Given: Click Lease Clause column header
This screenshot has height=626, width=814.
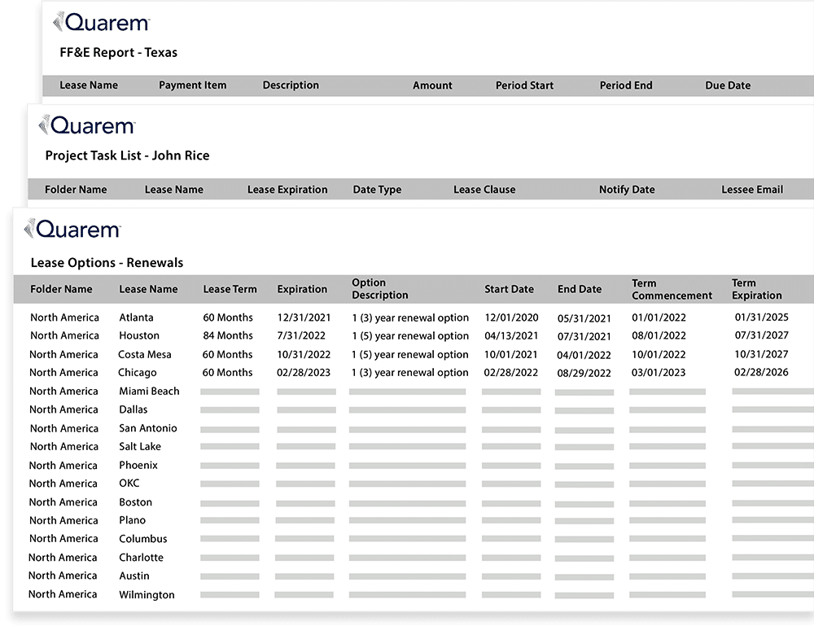Looking at the screenshot, I should [x=484, y=190].
